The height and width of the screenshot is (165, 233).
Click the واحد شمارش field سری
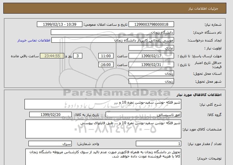tap(50, 144)
